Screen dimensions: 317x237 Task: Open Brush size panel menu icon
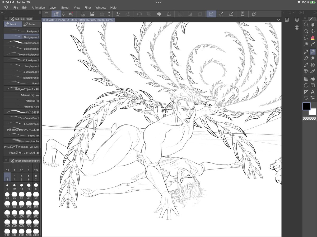6,160
